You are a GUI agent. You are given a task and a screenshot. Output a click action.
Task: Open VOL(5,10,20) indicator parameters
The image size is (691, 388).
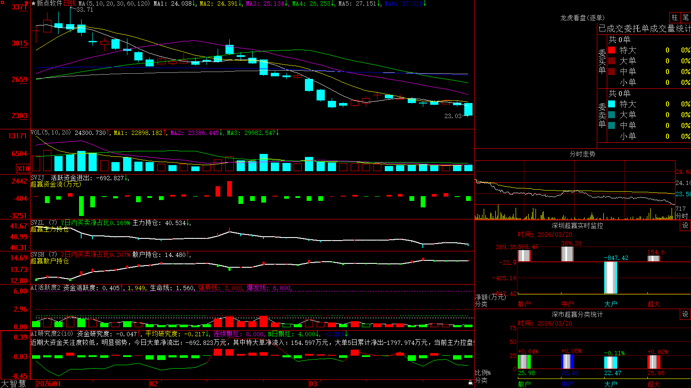pyautogui.click(x=51, y=133)
